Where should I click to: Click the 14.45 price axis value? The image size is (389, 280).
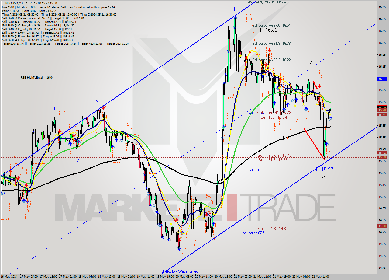coord(382,268)
